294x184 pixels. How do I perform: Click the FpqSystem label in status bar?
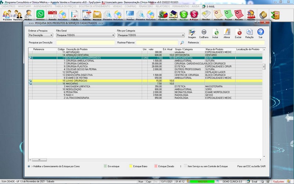click(279, 181)
